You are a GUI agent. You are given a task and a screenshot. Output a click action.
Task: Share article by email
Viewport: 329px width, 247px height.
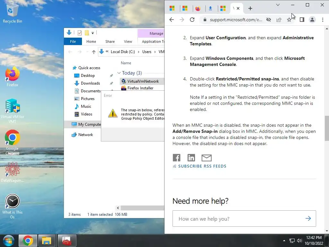pos(207,158)
